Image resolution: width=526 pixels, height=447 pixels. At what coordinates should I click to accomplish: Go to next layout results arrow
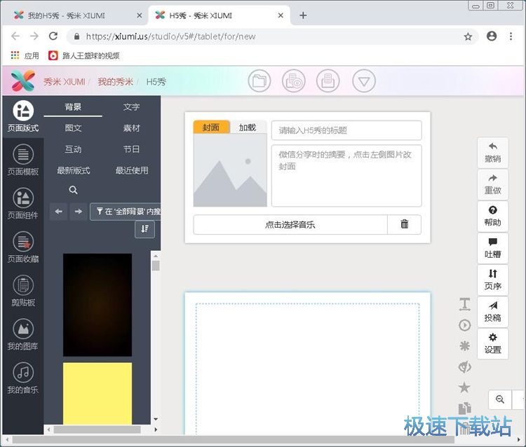click(x=79, y=212)
